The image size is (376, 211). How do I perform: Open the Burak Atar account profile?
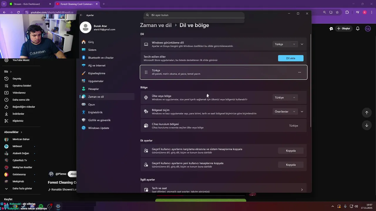click(x=98, y=28)
